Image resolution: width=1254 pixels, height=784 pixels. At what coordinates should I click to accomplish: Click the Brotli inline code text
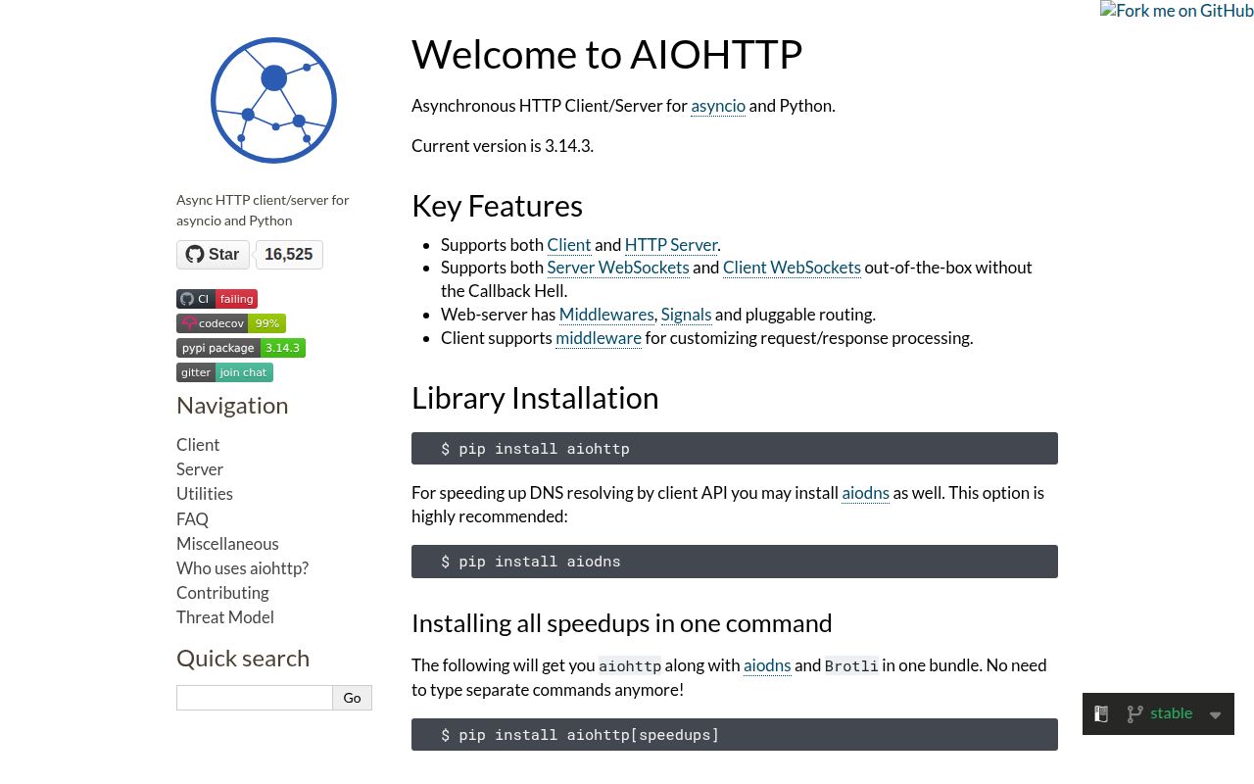click(851, 666)
